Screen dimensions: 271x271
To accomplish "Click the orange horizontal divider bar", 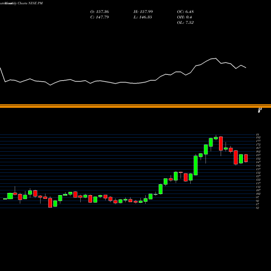I will 135,106.
